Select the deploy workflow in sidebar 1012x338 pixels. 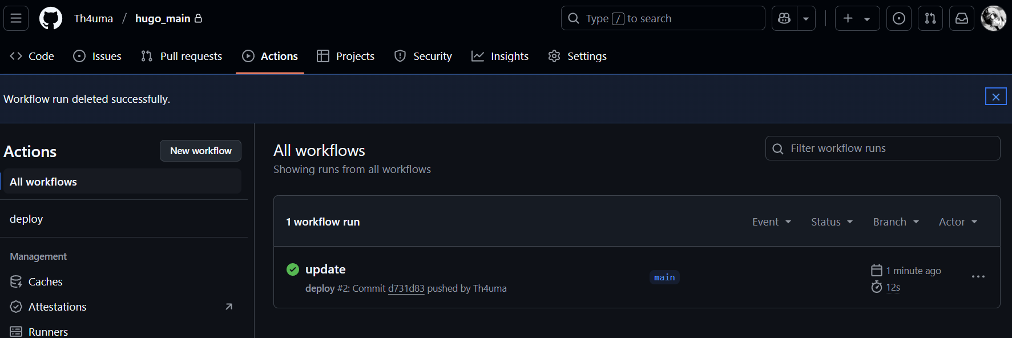pyautogui.click(x=26, y=219)
